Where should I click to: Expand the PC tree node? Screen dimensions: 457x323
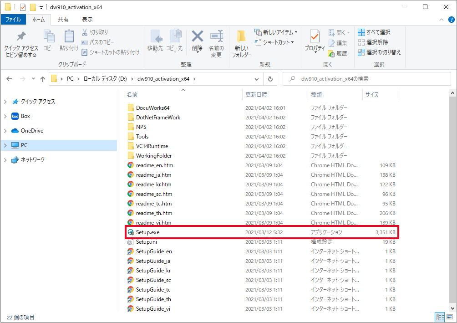tap(5, 145)
